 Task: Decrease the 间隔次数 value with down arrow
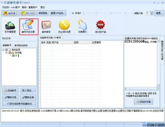click(x=152, y=14)
